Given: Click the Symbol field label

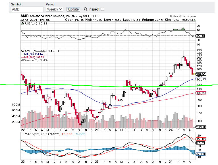Looking at the screenshot, I should point(16,4).
